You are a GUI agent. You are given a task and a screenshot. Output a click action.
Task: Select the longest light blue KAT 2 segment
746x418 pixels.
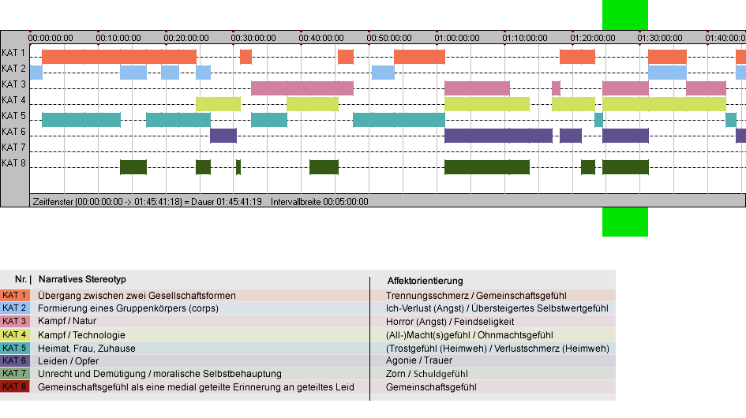click(x=667, y=73)
